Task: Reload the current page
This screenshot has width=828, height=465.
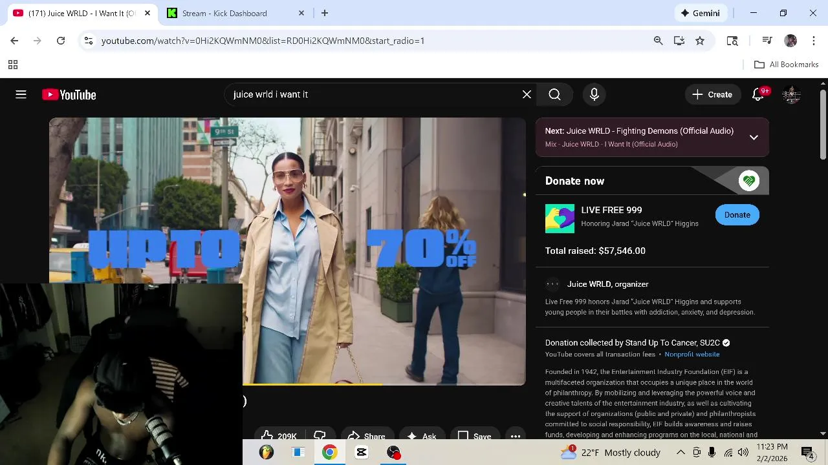Action: 61,41
